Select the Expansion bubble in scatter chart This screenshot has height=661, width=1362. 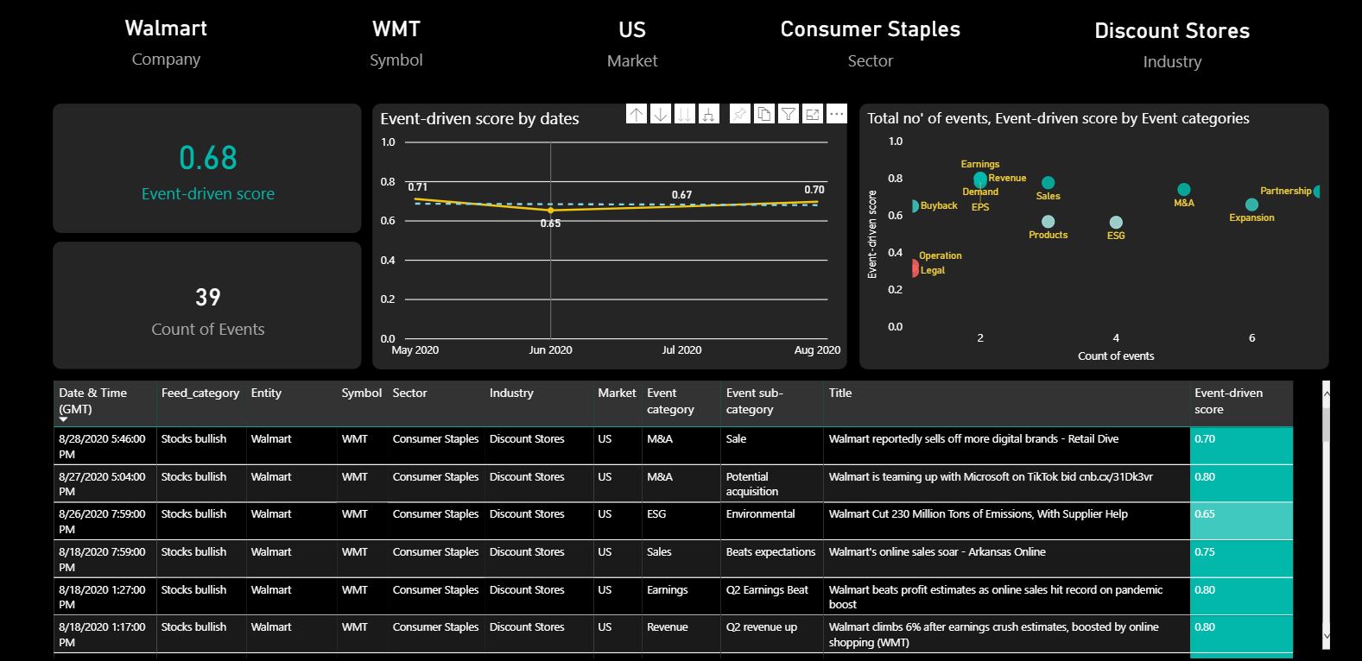click(x=1251, y=205)
